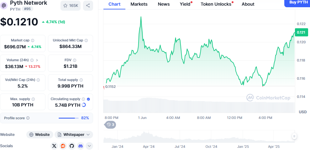Screen dimensions: 310x150
Task: Switch to the Chart tab
Action: point(114,4)
